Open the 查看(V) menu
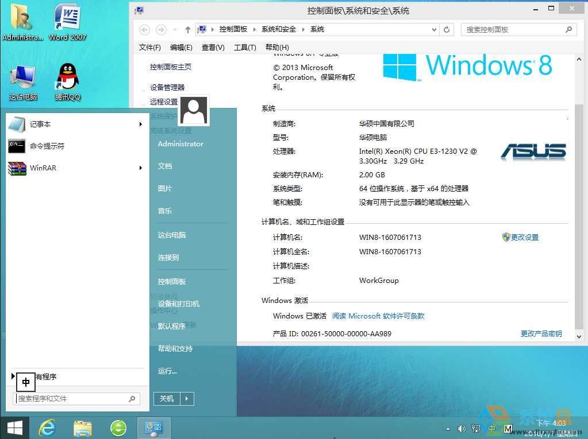 tap(213, 47)
